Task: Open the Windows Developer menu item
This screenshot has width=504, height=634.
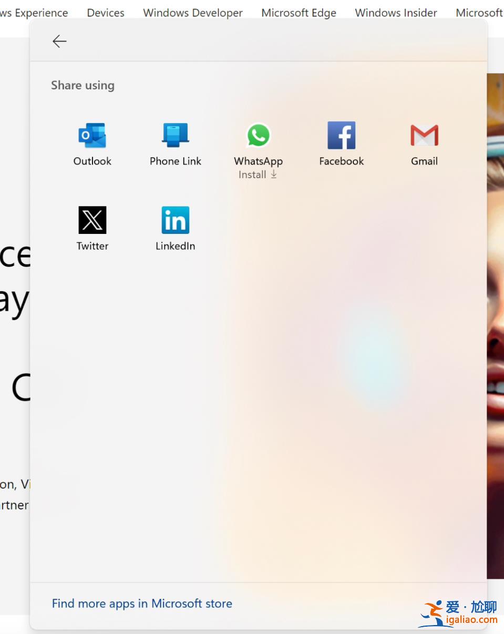Action: tap(192, 13)
